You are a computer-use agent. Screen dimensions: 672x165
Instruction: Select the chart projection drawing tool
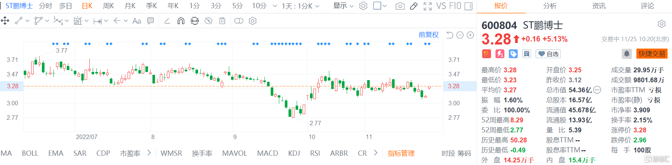coord(78,21)
